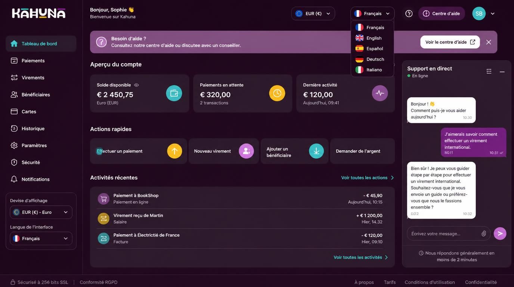Open Sécurité in the sidebar
The height and width of the screenshot is (287, 514).
(41, 163)
